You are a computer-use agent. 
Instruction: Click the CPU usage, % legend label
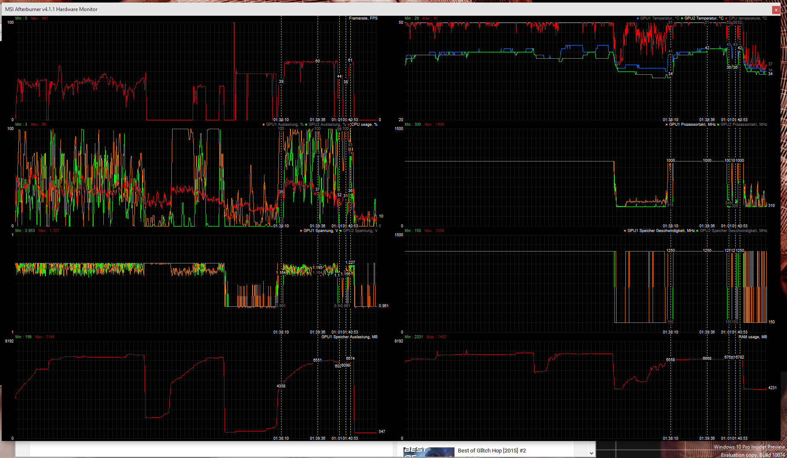tap(364, 124)
